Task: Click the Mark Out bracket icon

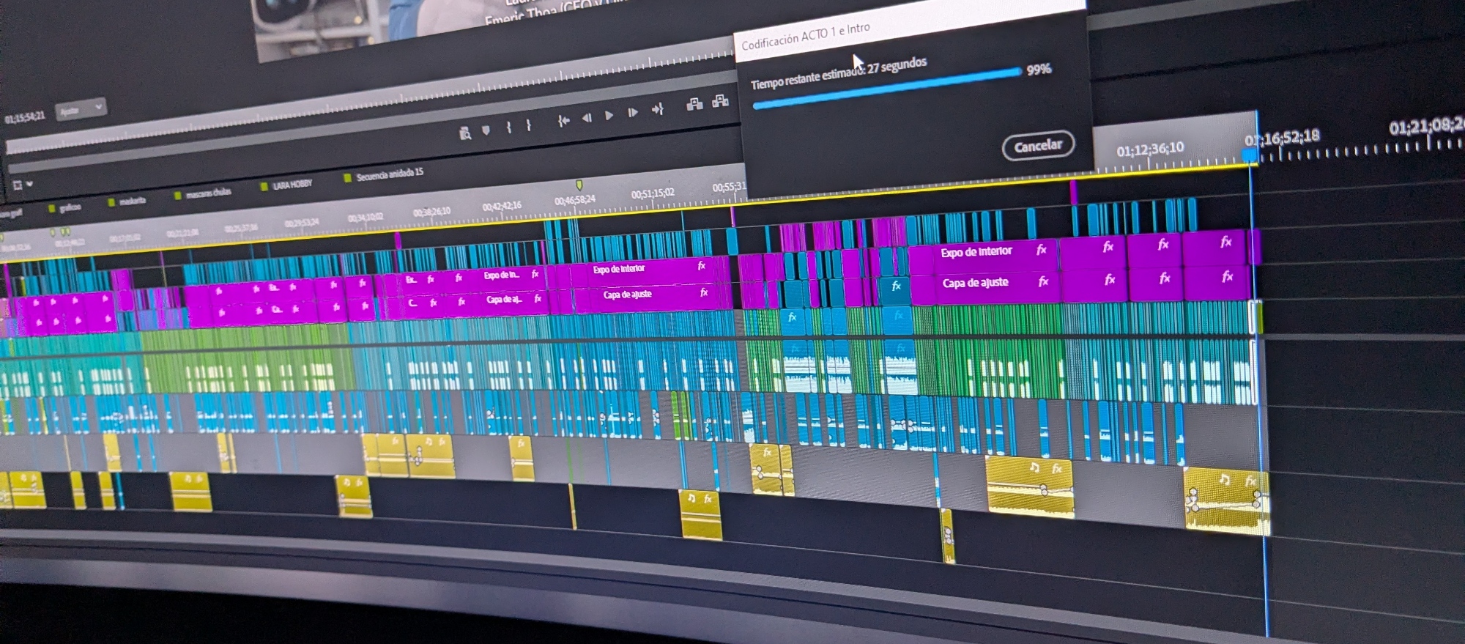Action: (528, 125)
